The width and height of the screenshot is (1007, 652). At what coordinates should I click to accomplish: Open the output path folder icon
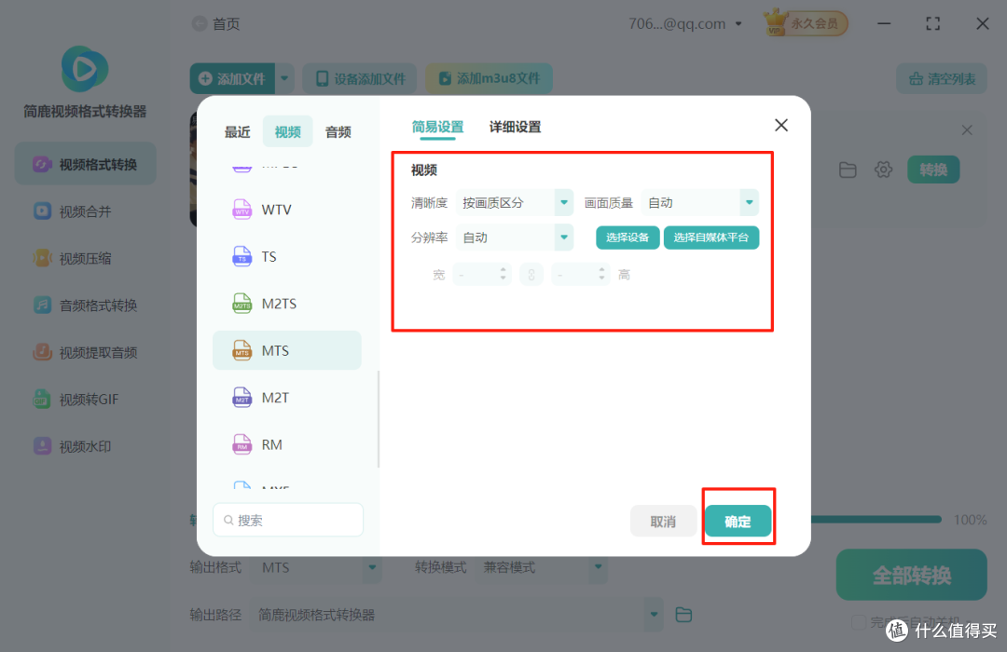(684, 615)
